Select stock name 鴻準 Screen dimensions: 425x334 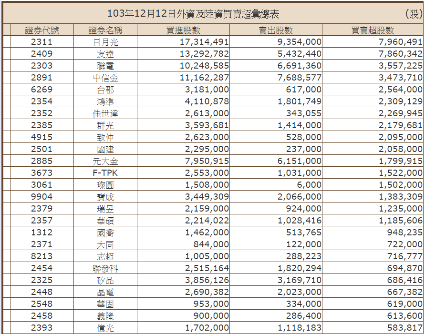click(105, 102)
